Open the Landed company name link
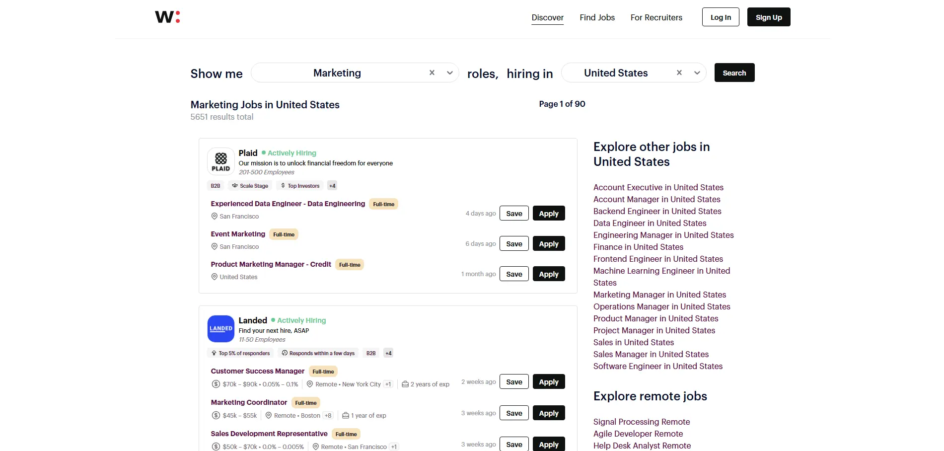The image size is (944, 451). (x=253, y=320)
